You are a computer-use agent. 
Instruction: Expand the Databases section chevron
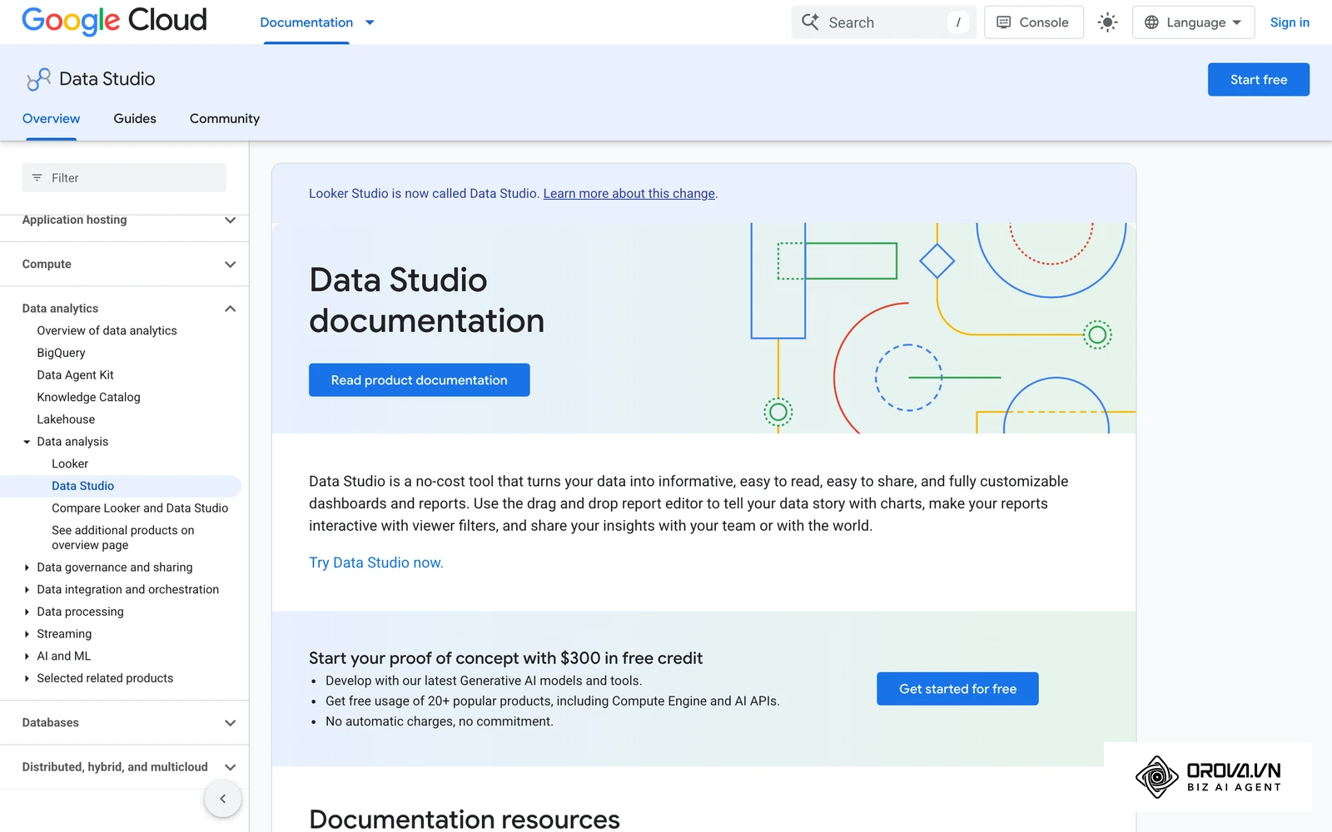click(x=231, y=723)
